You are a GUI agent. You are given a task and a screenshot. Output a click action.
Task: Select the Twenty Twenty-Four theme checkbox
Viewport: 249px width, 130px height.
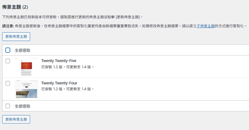pos(8,83)
